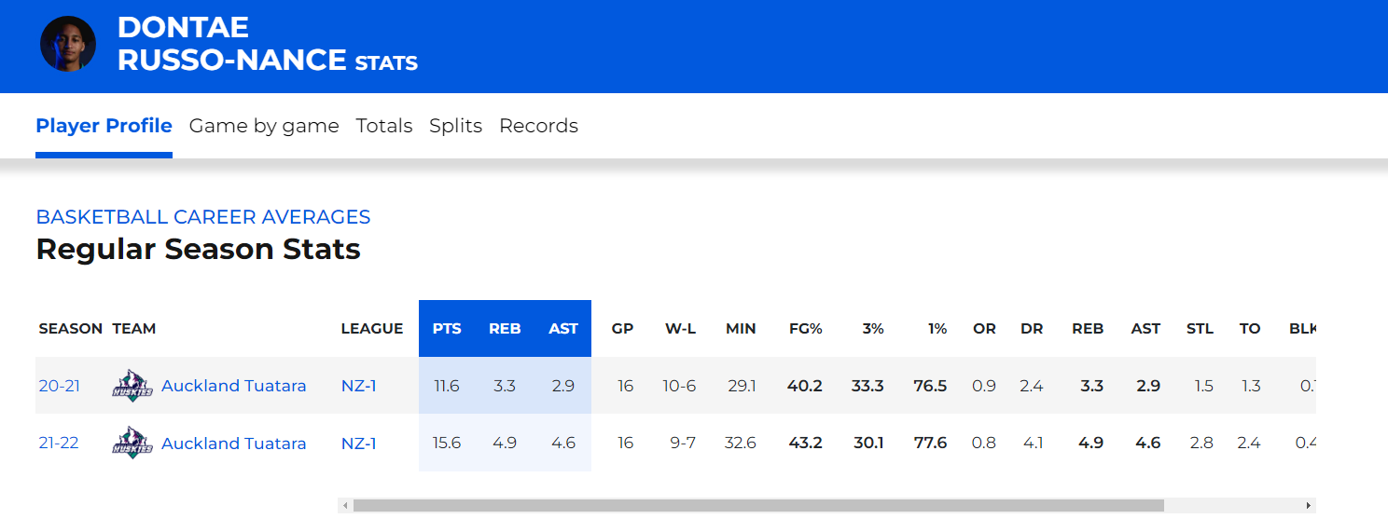Go to the Records tab
1388x519 pixels.
[538, 126]
